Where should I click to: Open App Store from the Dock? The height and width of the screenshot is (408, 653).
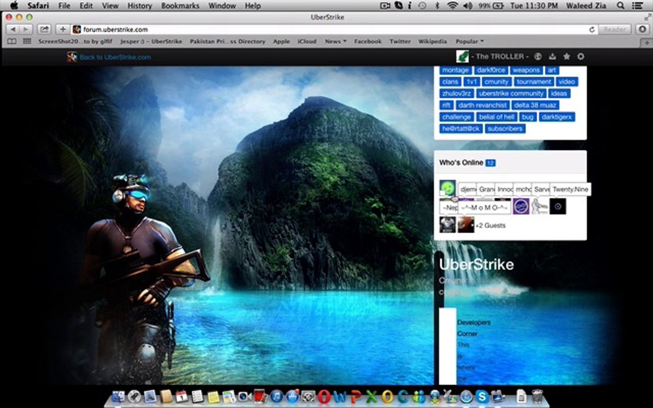pyautogui.click(x=292, y=396)
